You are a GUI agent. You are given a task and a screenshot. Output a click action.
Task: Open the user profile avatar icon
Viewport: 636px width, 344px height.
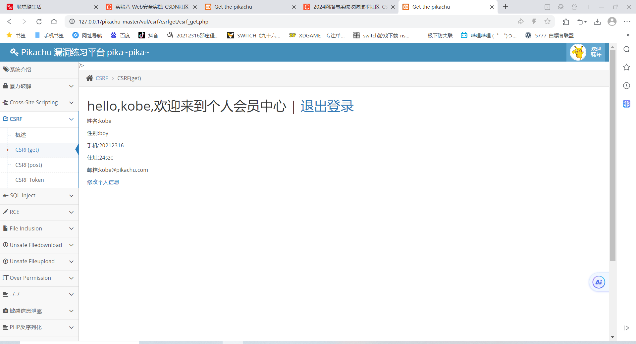[612, 22]
